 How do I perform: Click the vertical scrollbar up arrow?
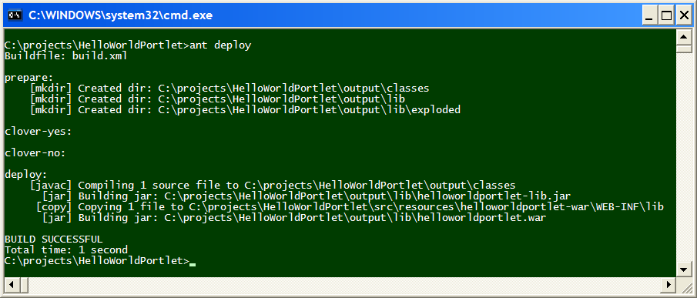682,37
